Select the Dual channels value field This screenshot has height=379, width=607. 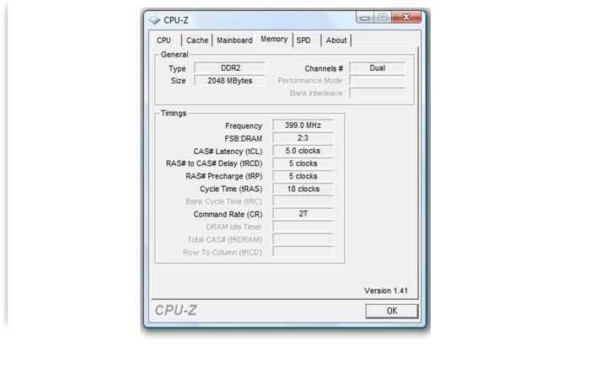coord(378,68)
